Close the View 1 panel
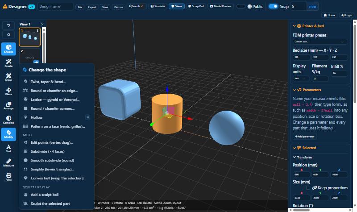Image resolution: width=357 pixels, height=212 pixels. coord(42,24)
